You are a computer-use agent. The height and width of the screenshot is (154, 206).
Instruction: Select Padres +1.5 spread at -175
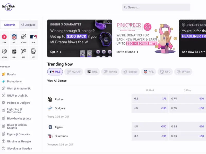150,99
